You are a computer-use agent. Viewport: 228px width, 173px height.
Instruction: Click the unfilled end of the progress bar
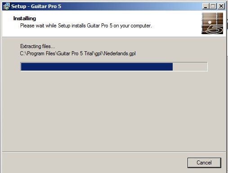tap(190, 67)
